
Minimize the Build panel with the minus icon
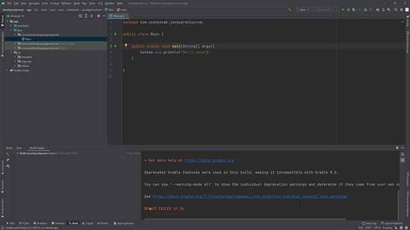coord(403,148)
